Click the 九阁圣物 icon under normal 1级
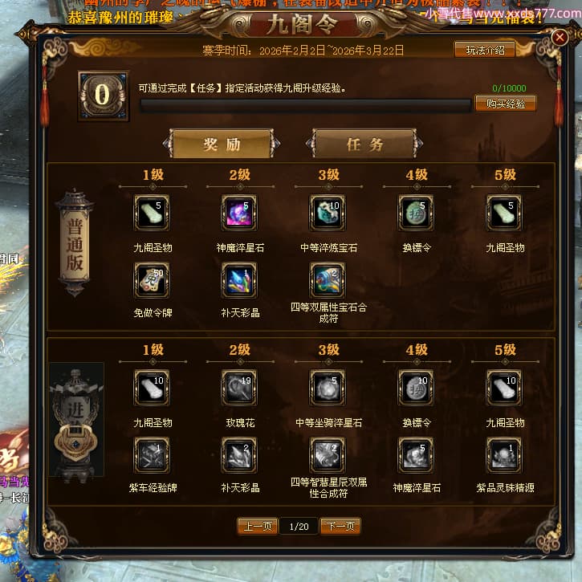Screen dimensions: 582x582 152,213
